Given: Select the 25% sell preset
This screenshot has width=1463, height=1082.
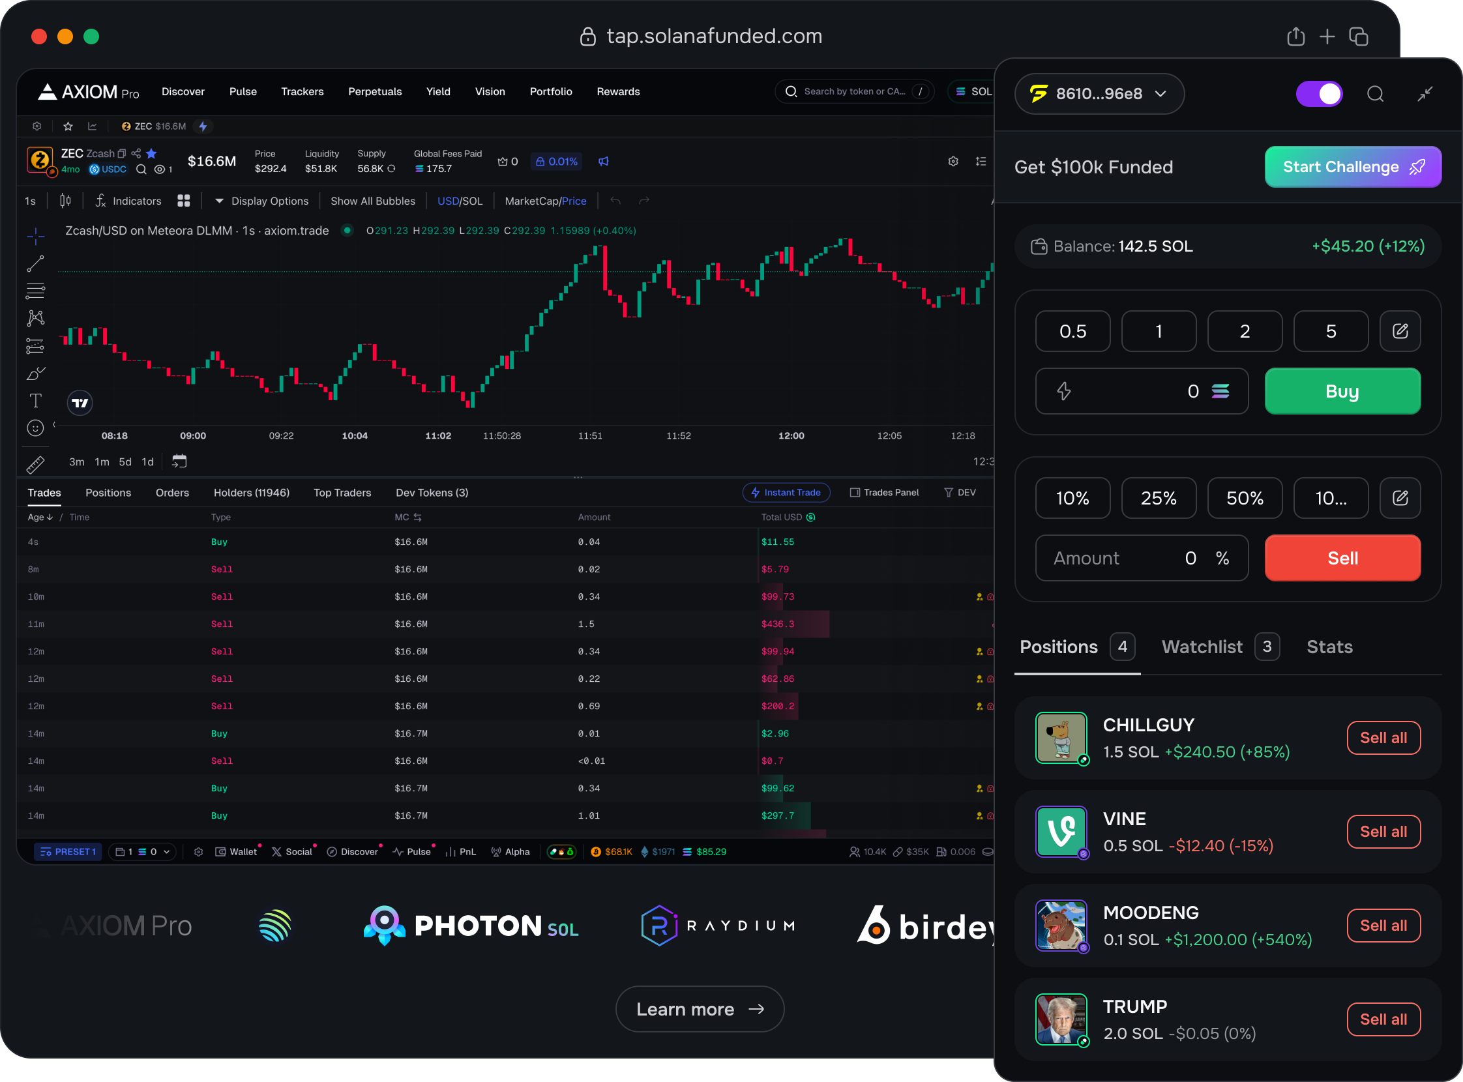Looking at the screenshot, I should tap(1159, 499).
